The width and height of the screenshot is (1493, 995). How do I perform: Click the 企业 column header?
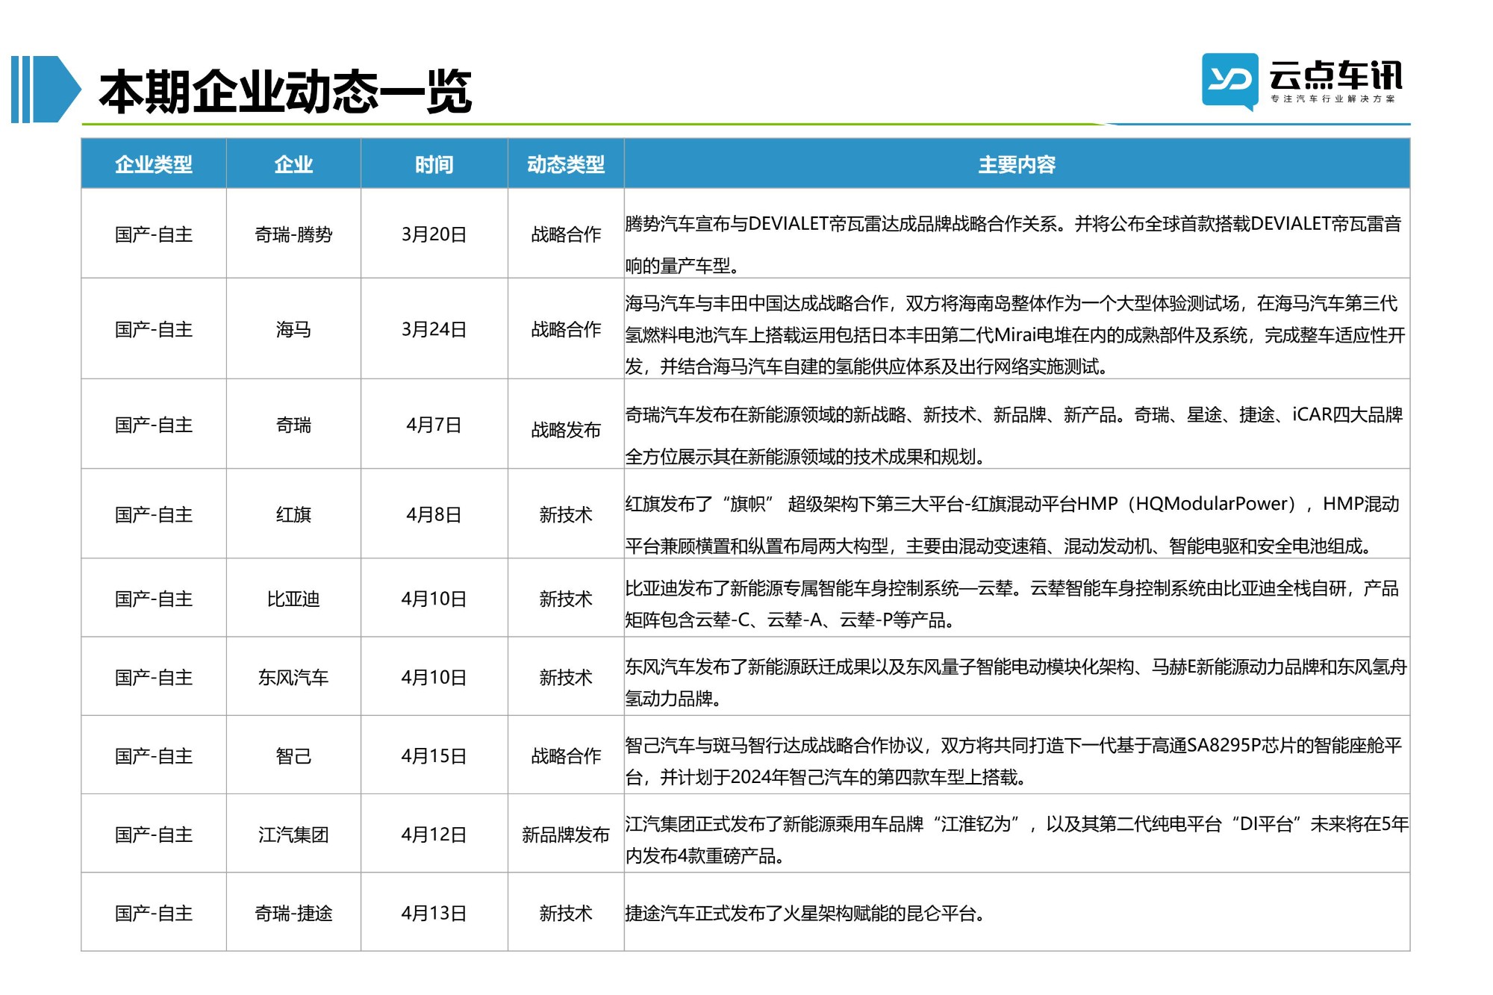[x=293, y=164]
